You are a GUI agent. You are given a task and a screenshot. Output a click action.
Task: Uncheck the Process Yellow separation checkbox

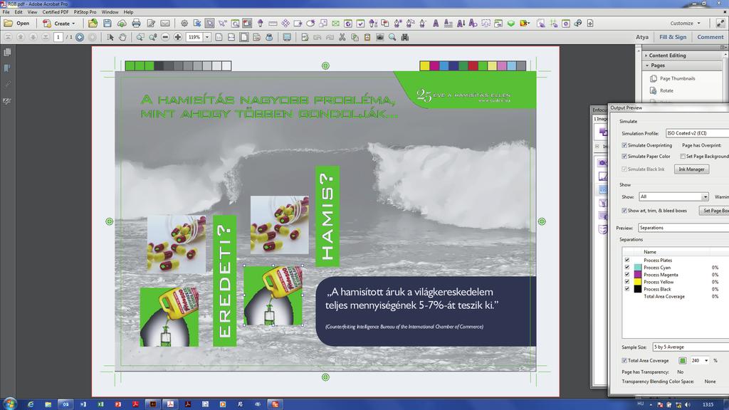tap(627, 282)
